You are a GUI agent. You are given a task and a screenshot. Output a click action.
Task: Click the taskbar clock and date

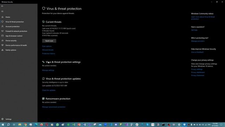215,125
